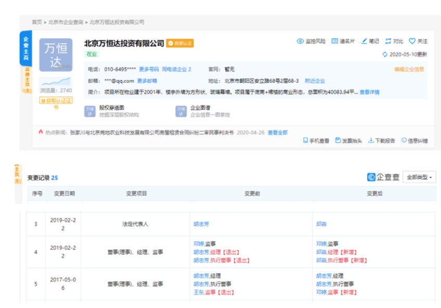
Task: Click the 关注 heart icon
Action: 412,41
